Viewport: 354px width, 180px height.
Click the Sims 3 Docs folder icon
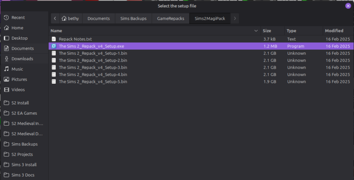(x=6, y=175)
